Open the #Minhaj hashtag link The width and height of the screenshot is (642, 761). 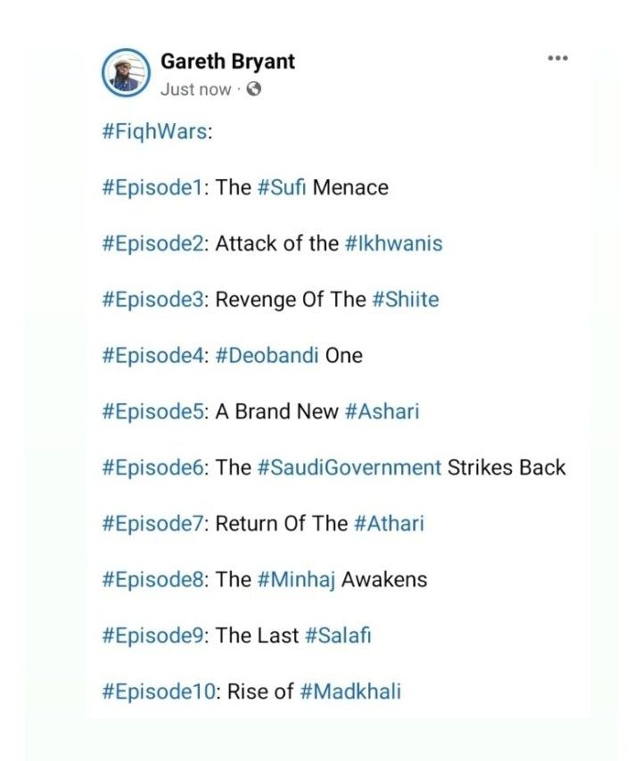coord(296,580)
